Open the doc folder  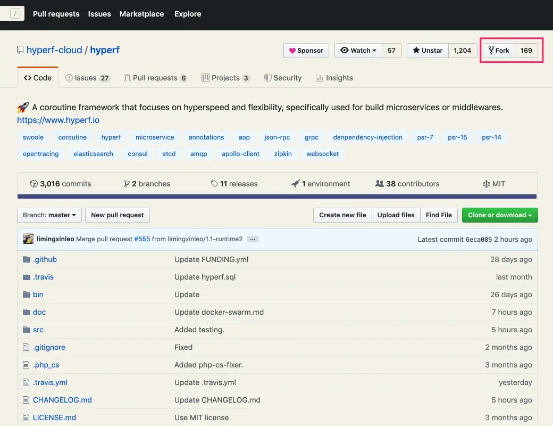coord(39,312)
